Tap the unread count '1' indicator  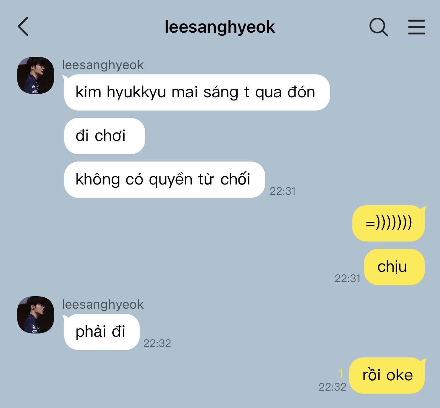[341, 374]
